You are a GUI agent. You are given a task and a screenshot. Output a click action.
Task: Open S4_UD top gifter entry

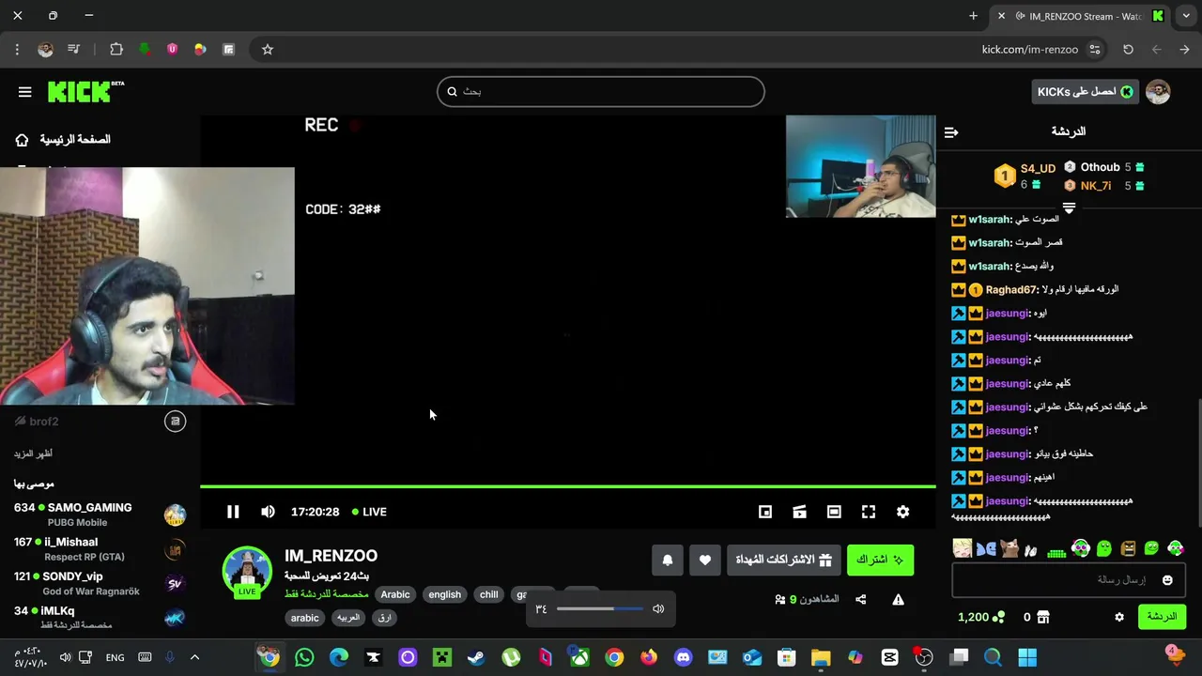[x=1026, y=176]
